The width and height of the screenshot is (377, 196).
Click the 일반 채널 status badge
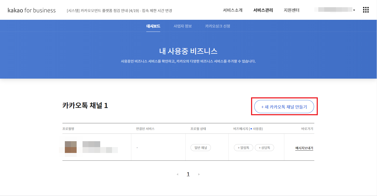coord(201,148)
